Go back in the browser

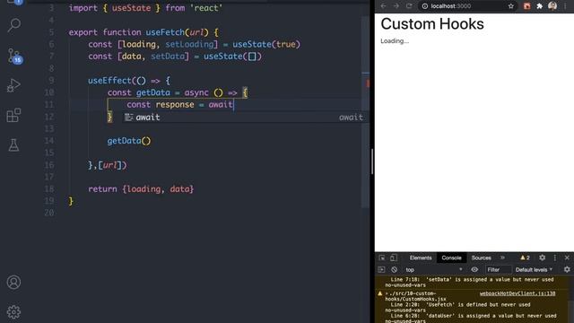383,6
